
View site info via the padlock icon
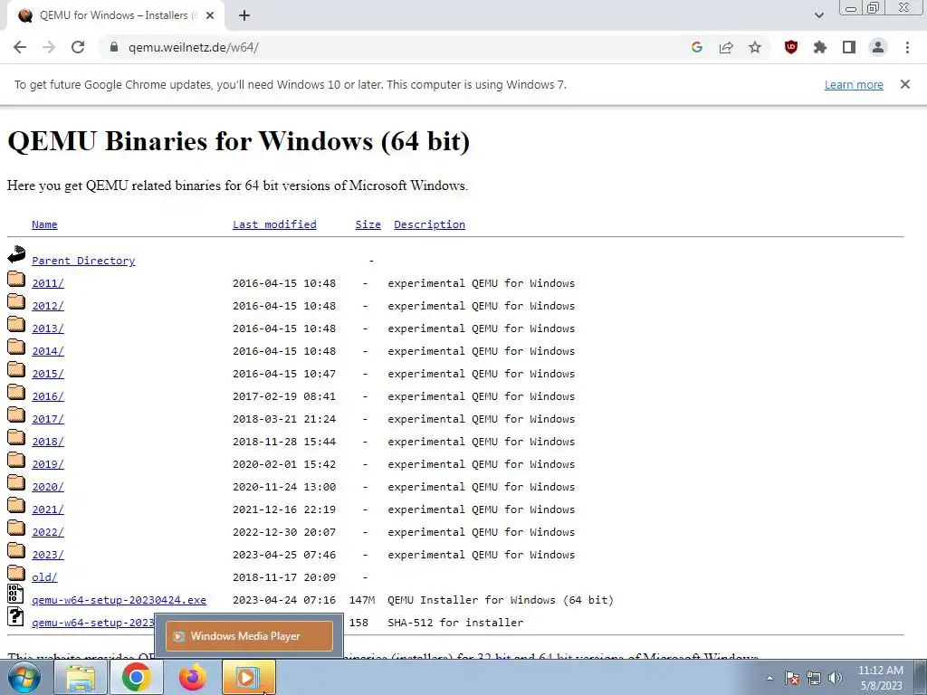114,47
